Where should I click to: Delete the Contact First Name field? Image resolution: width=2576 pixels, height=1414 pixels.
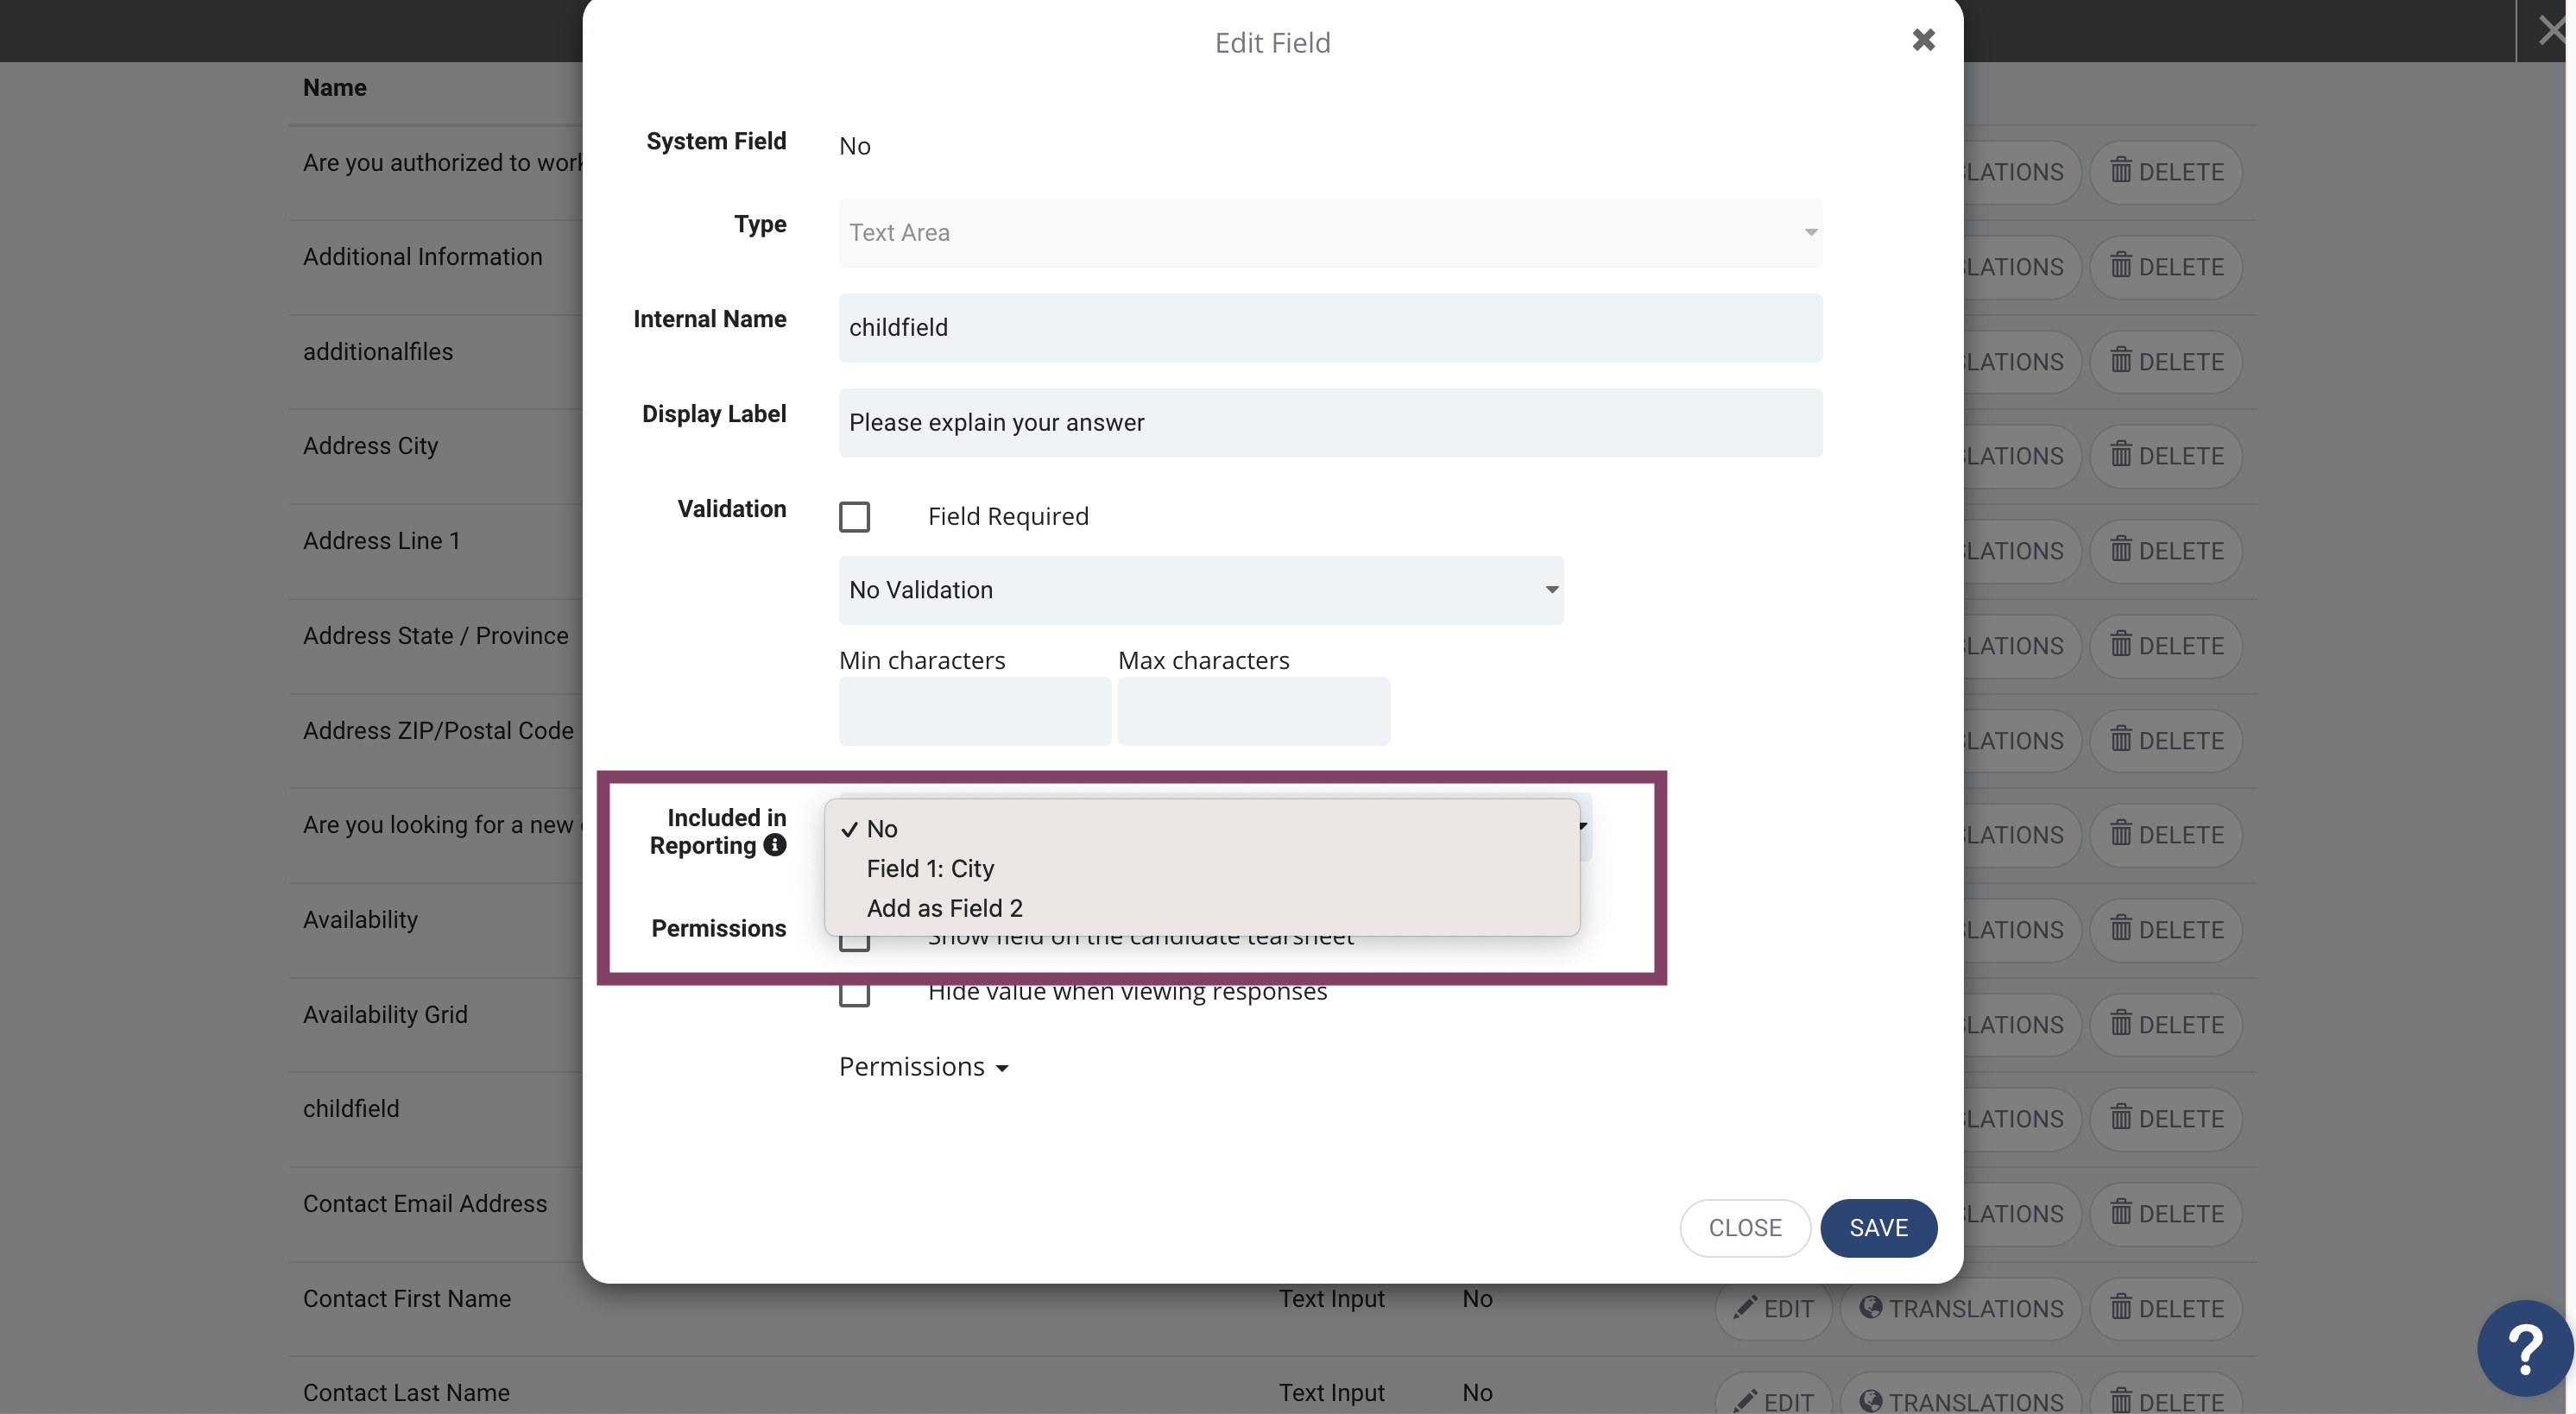[2166, 1309]
